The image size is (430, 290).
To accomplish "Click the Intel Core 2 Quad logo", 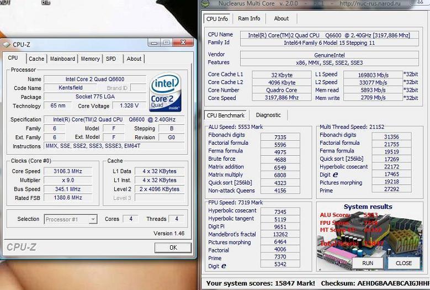I will tap(166, 92).
